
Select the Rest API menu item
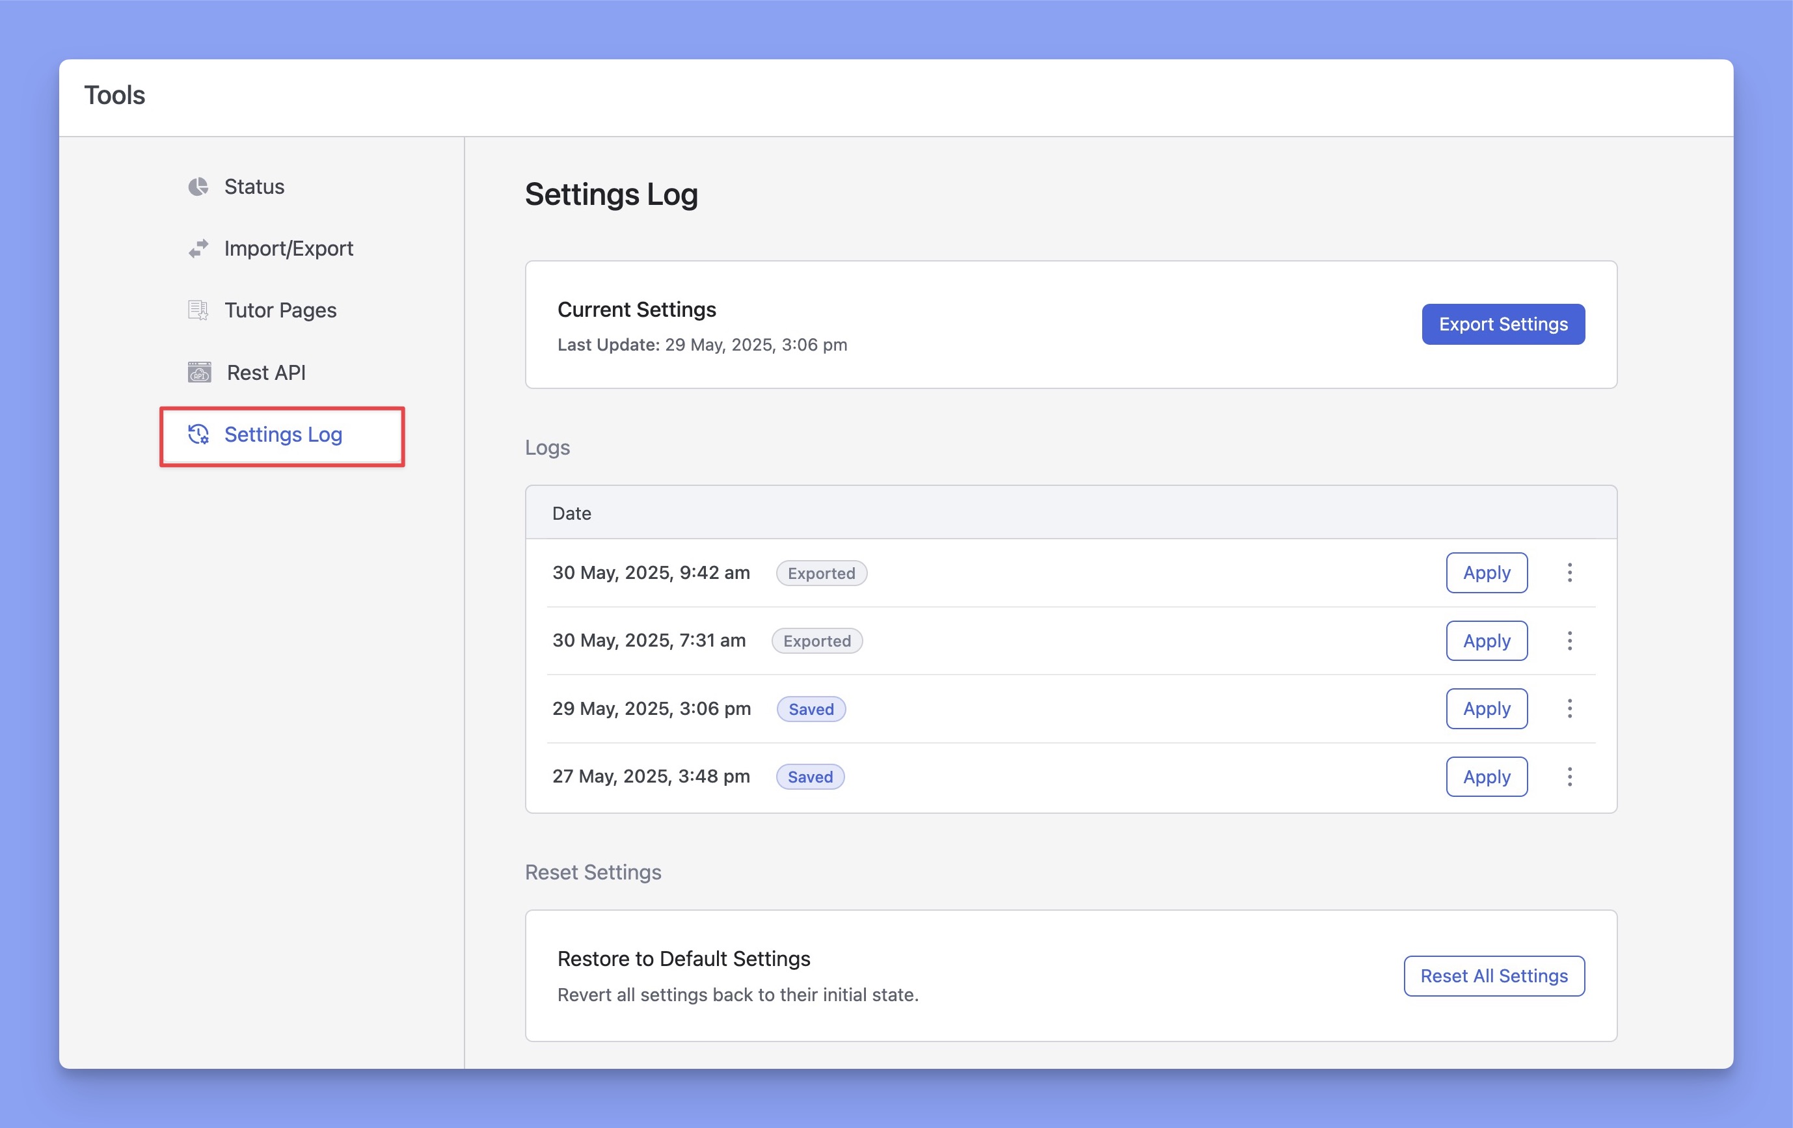(x=266, y=372)
